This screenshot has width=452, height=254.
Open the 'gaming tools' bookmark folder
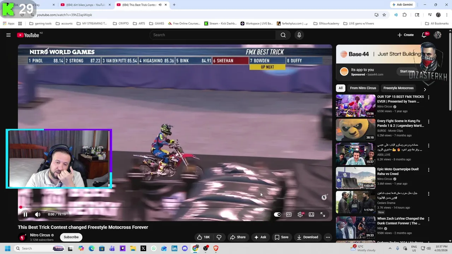pos(40,24)
